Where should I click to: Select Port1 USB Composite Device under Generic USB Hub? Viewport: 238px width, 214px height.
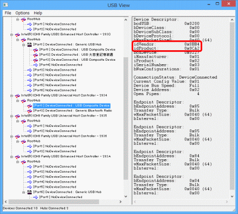click(77, 50)
